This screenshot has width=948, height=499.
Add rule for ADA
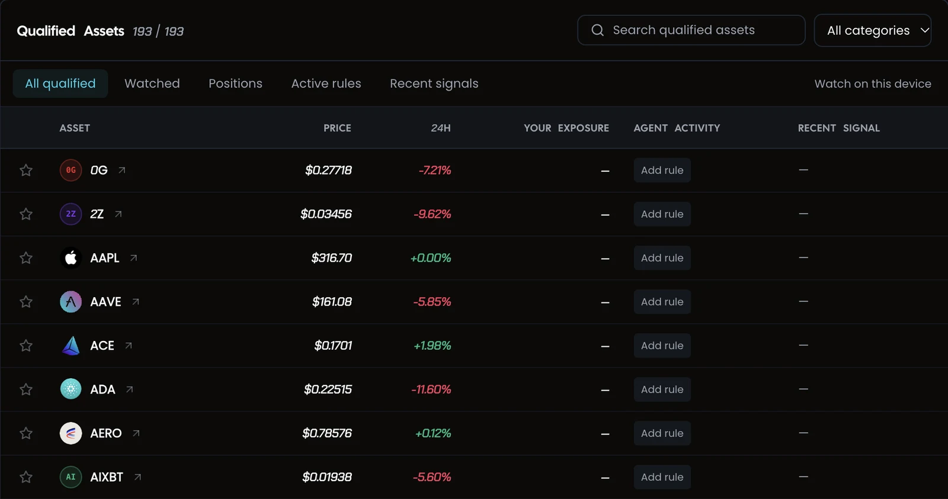pos(662,389)
